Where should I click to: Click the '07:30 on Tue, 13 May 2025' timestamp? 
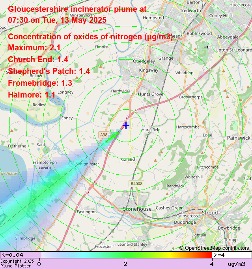(x=57, y=20)
